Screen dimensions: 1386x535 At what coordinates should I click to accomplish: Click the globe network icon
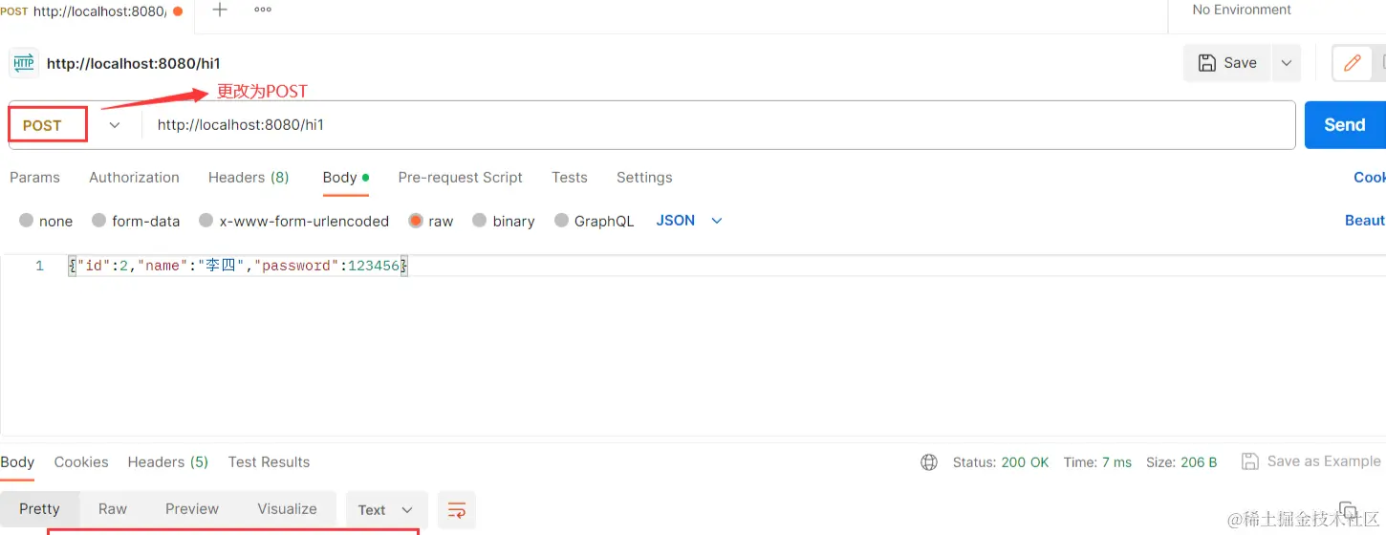click(928, 462)
